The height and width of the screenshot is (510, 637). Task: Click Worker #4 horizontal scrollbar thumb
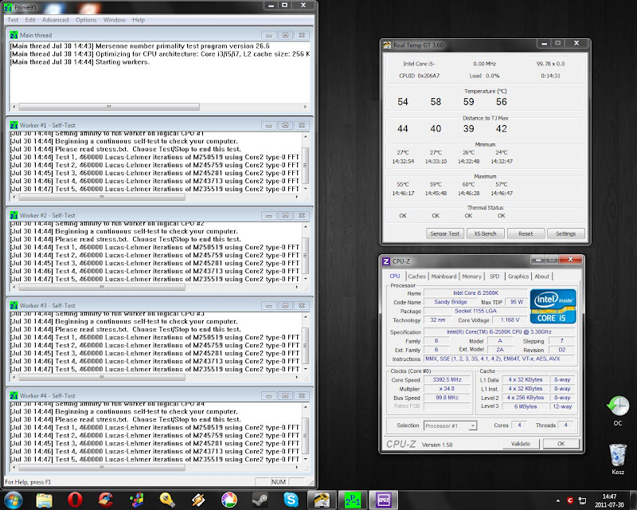tap(102, 467)
